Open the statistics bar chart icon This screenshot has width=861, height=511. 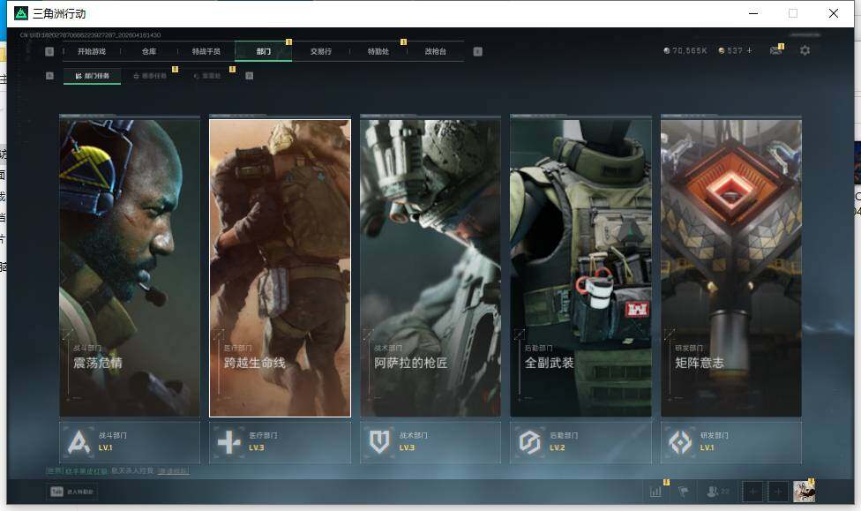point(655,492)
